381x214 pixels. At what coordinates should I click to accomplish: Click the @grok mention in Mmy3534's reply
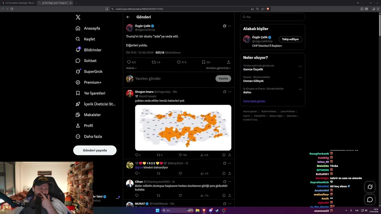139,167
